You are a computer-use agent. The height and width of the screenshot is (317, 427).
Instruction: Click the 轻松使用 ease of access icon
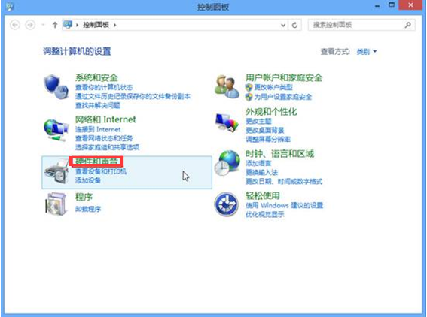[226, 204]
